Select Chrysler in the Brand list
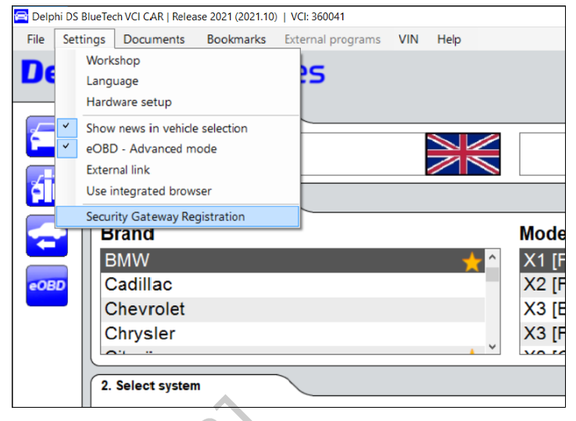 click(x=293, y=334)
